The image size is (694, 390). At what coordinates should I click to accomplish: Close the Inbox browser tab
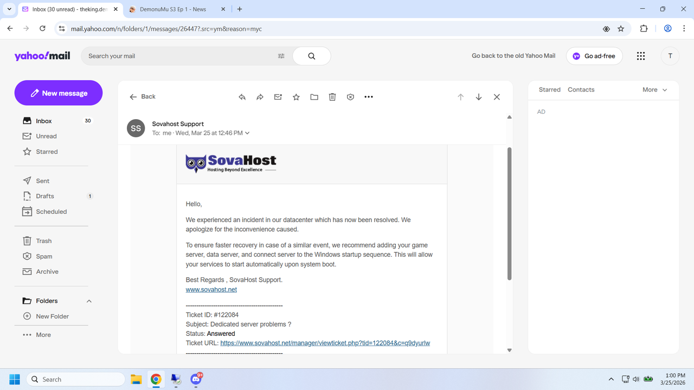pos(115,9)
